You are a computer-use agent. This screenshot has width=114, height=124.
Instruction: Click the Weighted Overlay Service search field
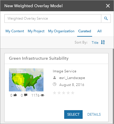[53, 18]
